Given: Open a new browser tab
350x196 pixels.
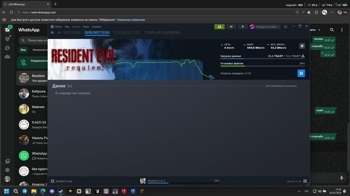Looking at the screenshot, I should click(55, 4).
